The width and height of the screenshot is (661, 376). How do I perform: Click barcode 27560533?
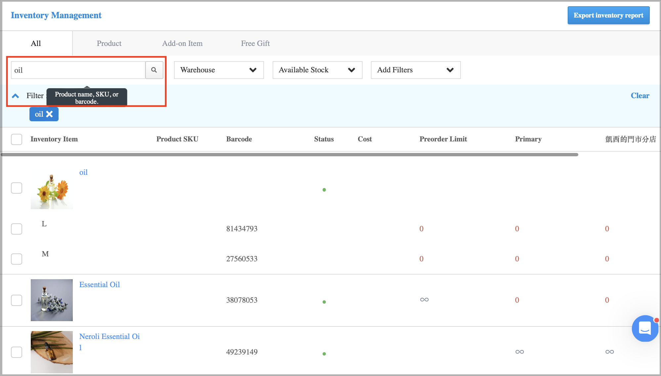[242, 259]
